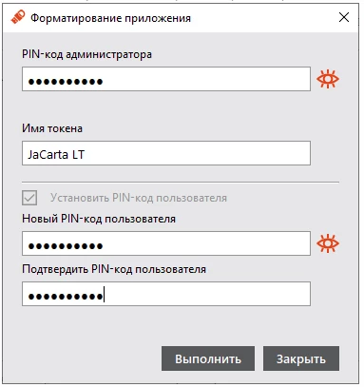Toggle the Установить PIN-код пользователя checkbox
This screenshot has height=387, width=364.
(29, 198)
